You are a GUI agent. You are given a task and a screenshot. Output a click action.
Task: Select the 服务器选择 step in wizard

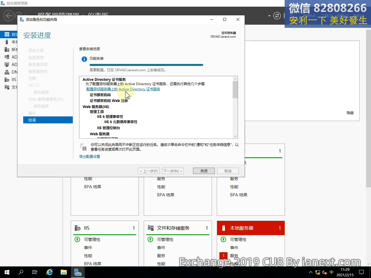(38, 64)
